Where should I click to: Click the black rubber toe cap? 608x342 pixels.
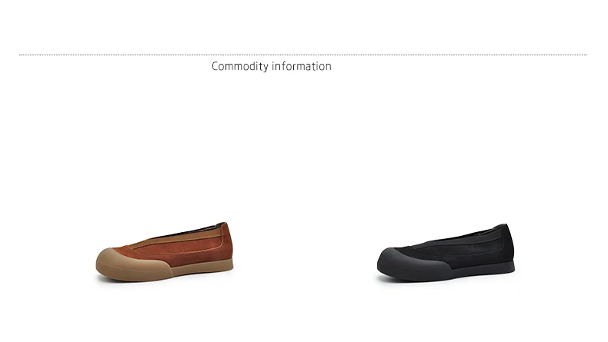click(411, 264)
